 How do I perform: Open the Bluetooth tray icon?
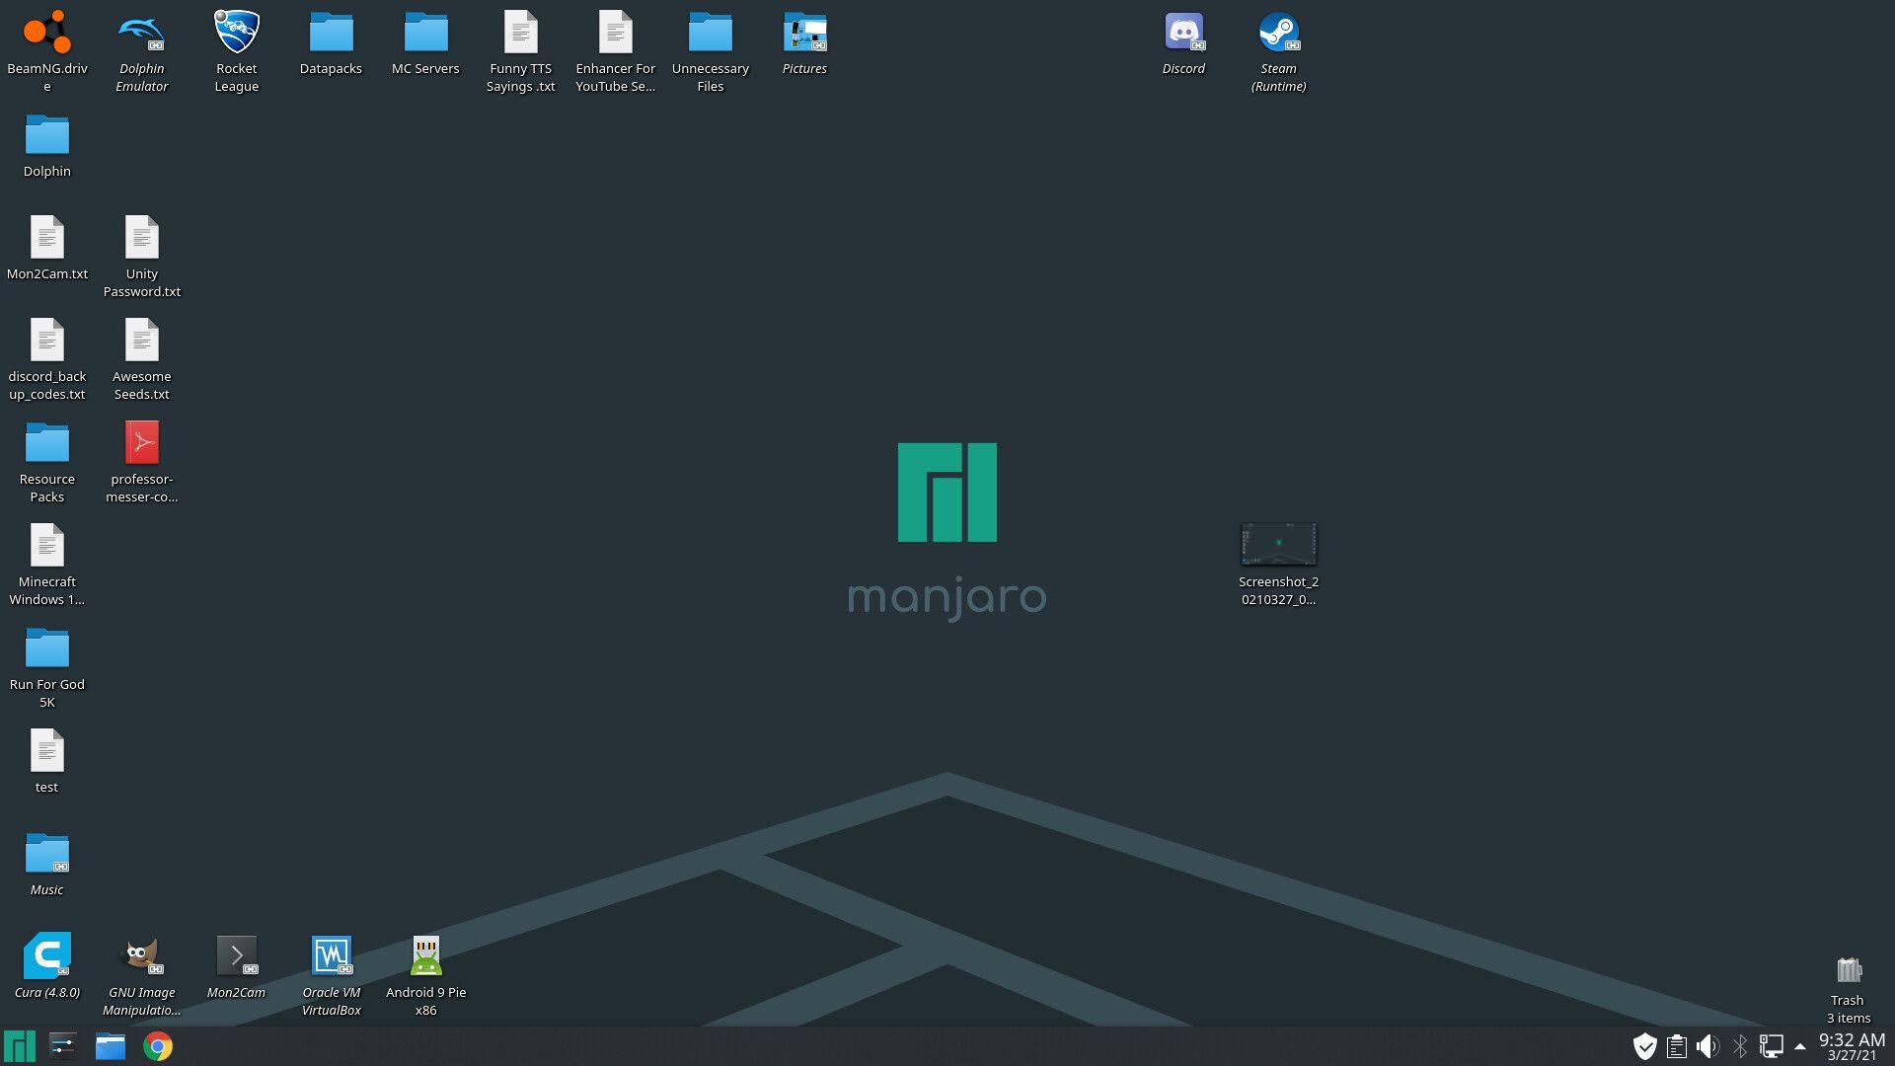pyautogui.click(x=1739, y=1046)
